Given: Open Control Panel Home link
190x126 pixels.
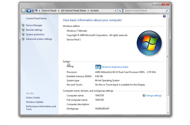Looking at the screenshot, I should pos(36,18).
